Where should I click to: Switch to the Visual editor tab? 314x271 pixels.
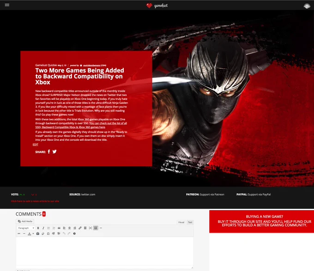pos(181,222)
